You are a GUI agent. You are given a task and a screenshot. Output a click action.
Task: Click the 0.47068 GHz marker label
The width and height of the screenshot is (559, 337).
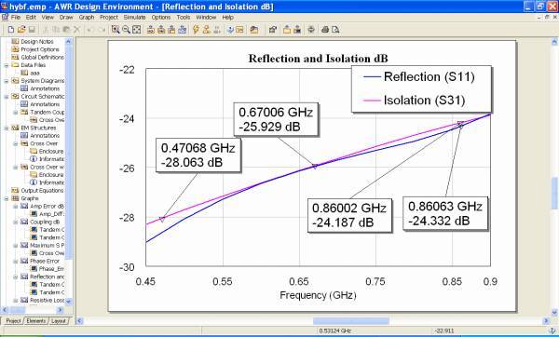[x=198, y=155]
